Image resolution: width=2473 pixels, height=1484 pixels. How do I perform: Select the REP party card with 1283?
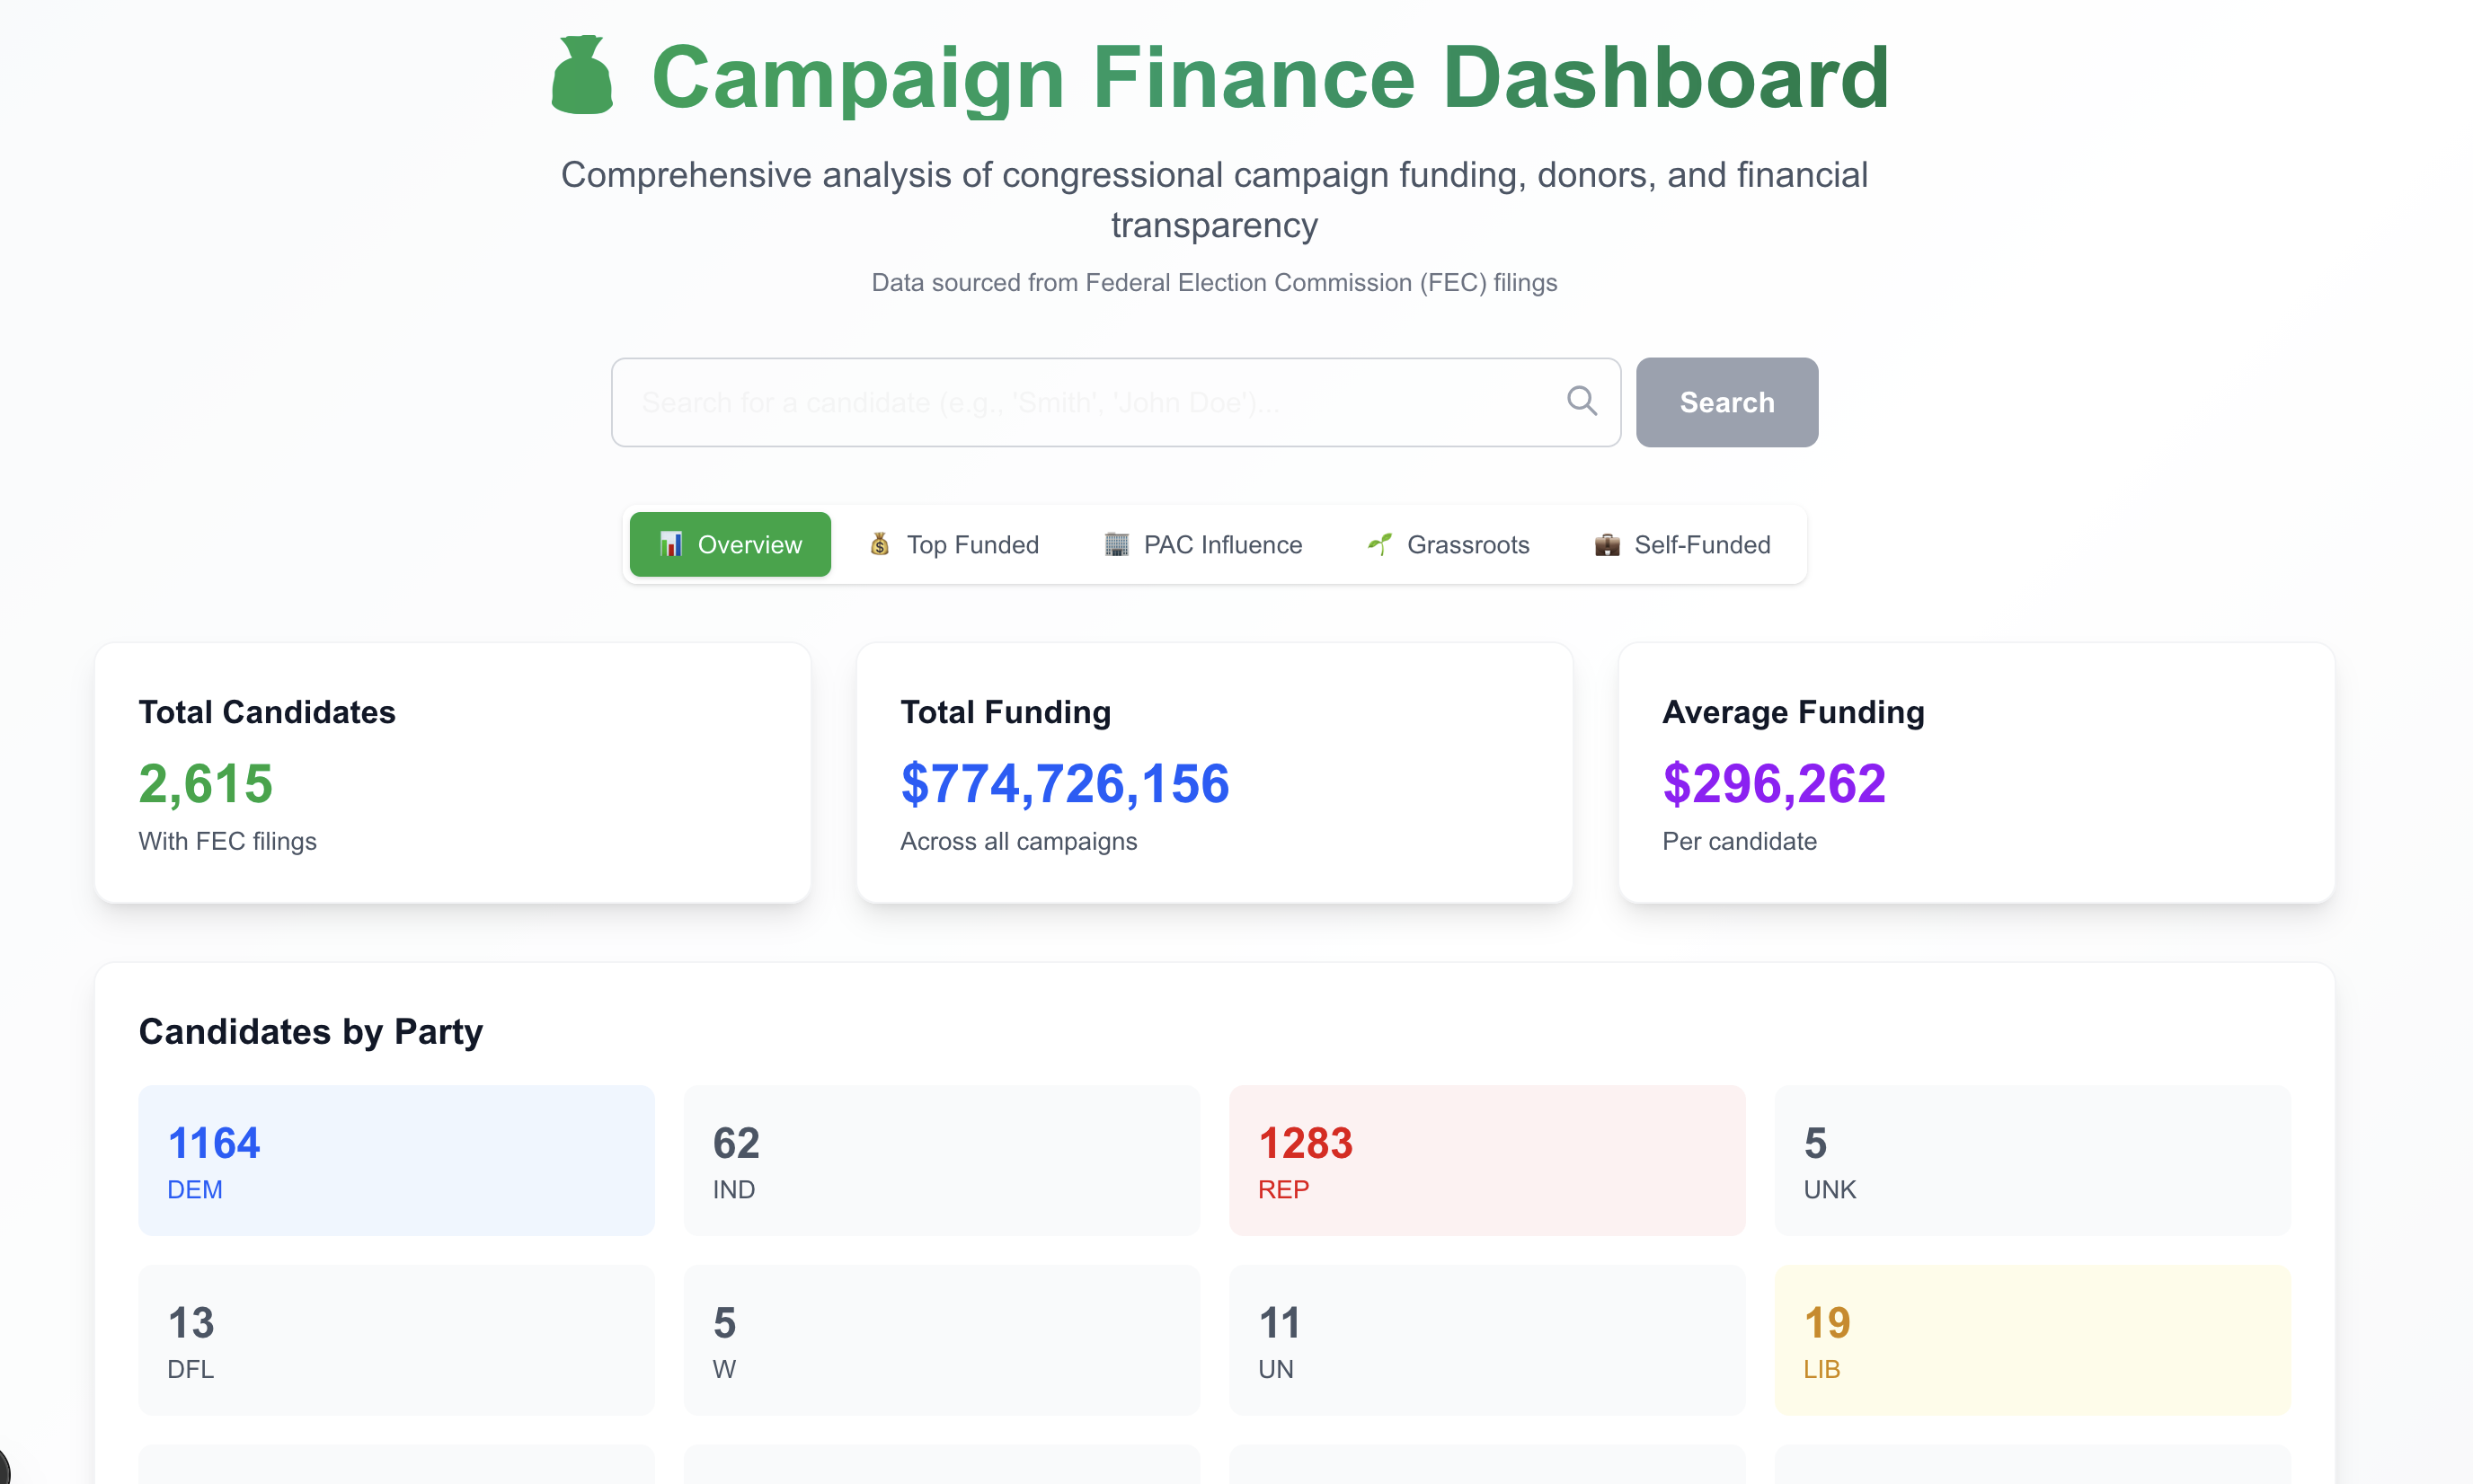click(1486, 1160)
